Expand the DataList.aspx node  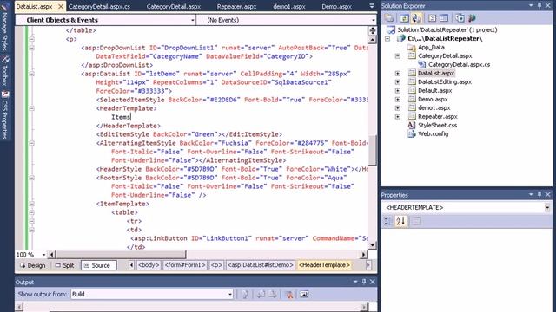tap(398, 73)
